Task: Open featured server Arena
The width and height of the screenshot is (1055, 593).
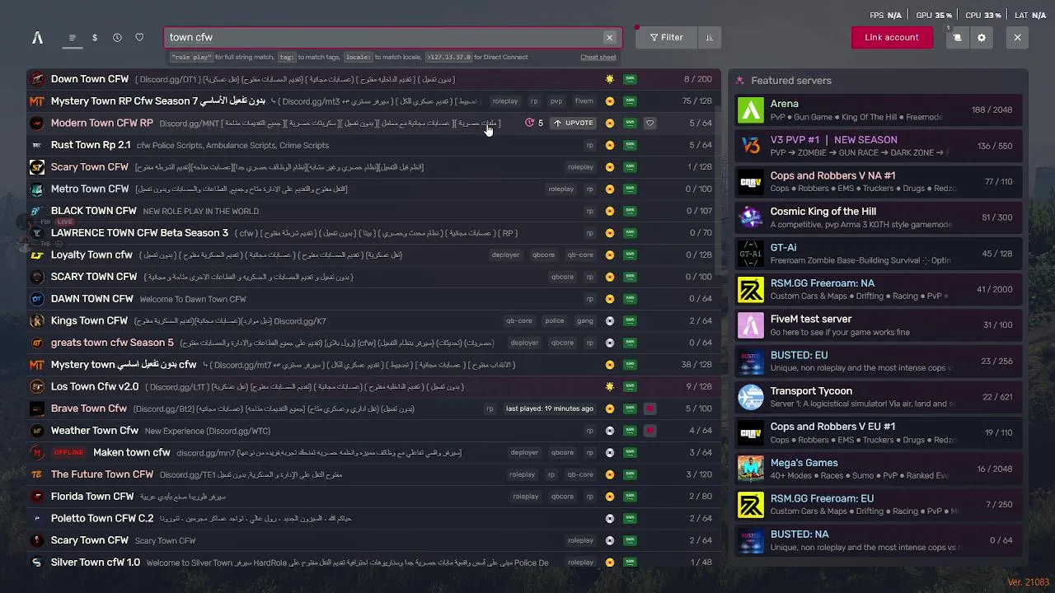Action: click(x=879, y=110)
